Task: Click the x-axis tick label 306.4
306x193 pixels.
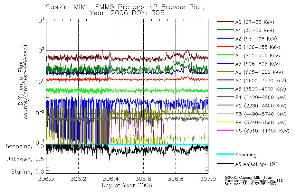Action: coord(111,179)
